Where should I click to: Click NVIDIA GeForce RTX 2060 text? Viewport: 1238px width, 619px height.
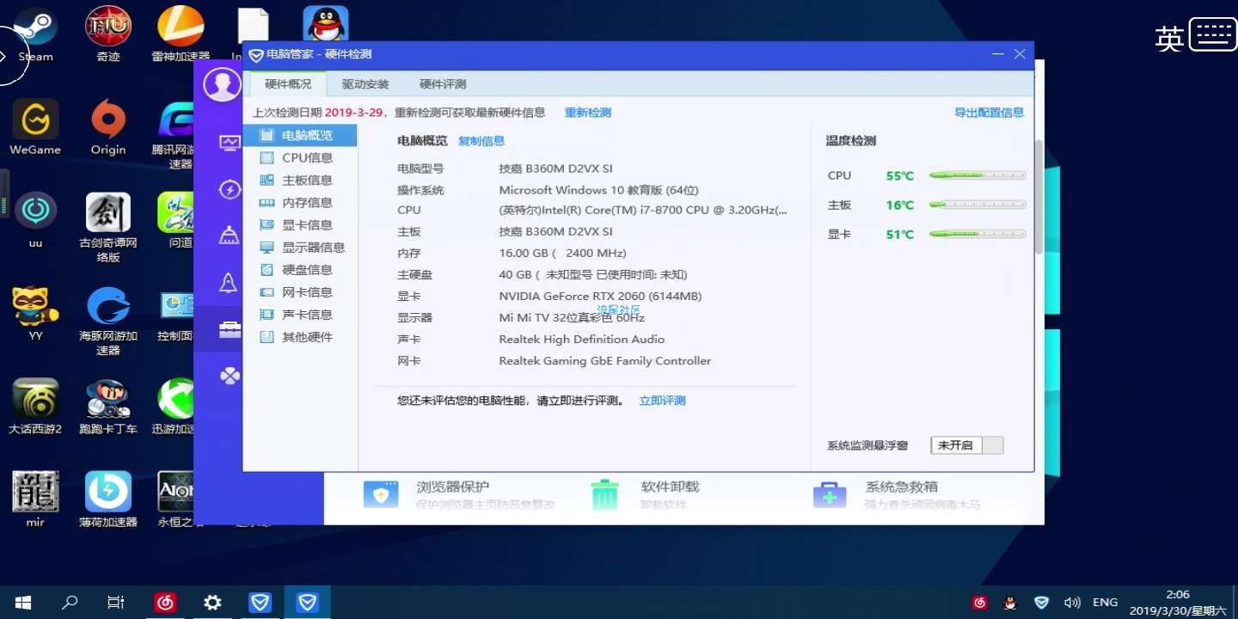[x=600, y=296]
